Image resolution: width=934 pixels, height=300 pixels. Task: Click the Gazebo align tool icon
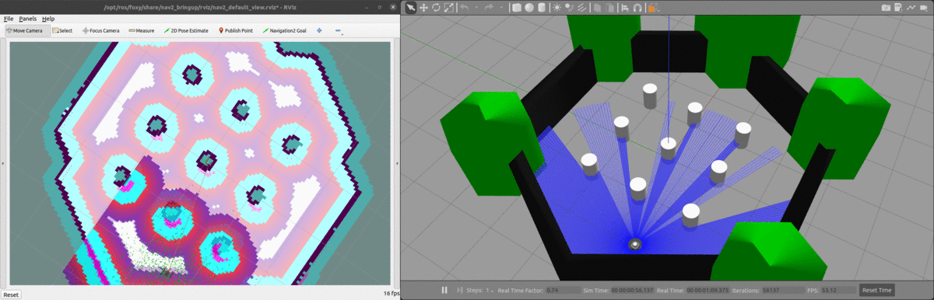(x=625, y=8)
